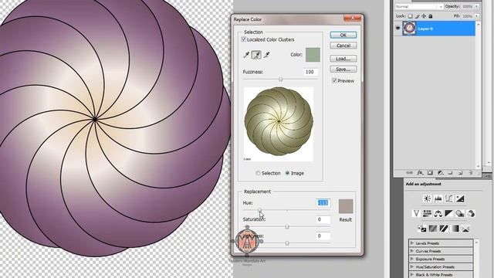
Task: Add a Curves adjustment
Action: [449, 198]
